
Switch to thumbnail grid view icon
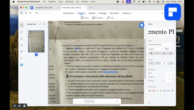point(26,13)
